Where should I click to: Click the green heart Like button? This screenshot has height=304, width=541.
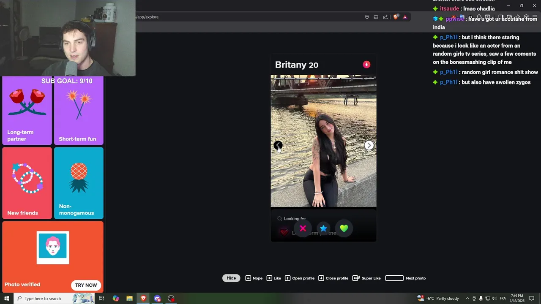coord(344,228)
